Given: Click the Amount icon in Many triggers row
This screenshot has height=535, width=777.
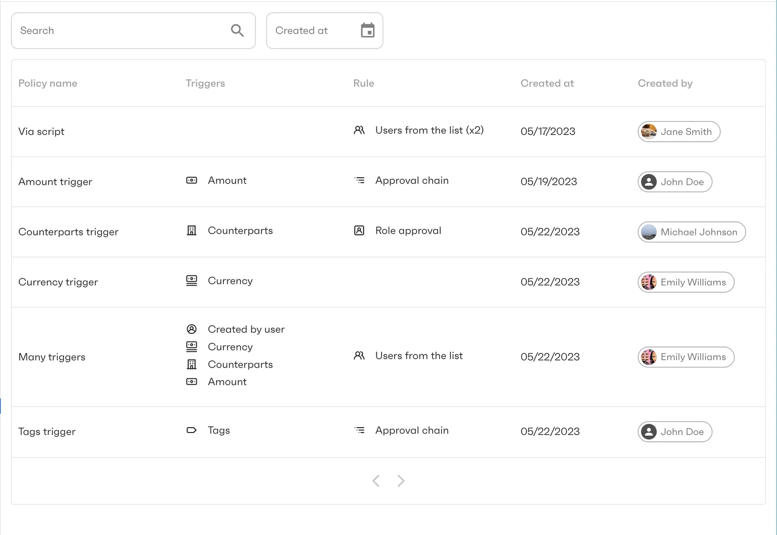Looking at the screenshot, I should pos(192,382).
